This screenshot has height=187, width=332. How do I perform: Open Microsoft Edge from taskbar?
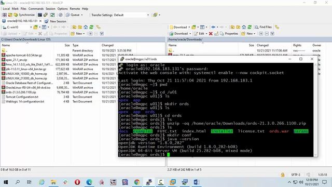(x=89, y=182)
